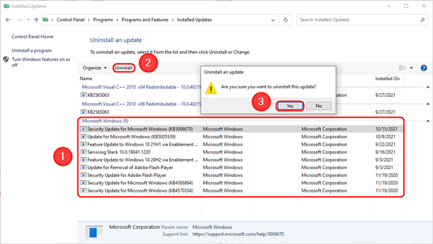433x244 pixels.
Task: Click the icon beside Servicing Stack entry
Action: 84,152
